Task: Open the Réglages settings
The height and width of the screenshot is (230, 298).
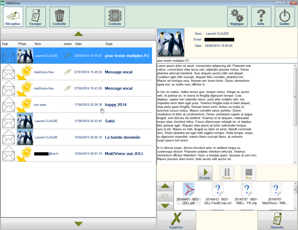Action: point(237,17)
